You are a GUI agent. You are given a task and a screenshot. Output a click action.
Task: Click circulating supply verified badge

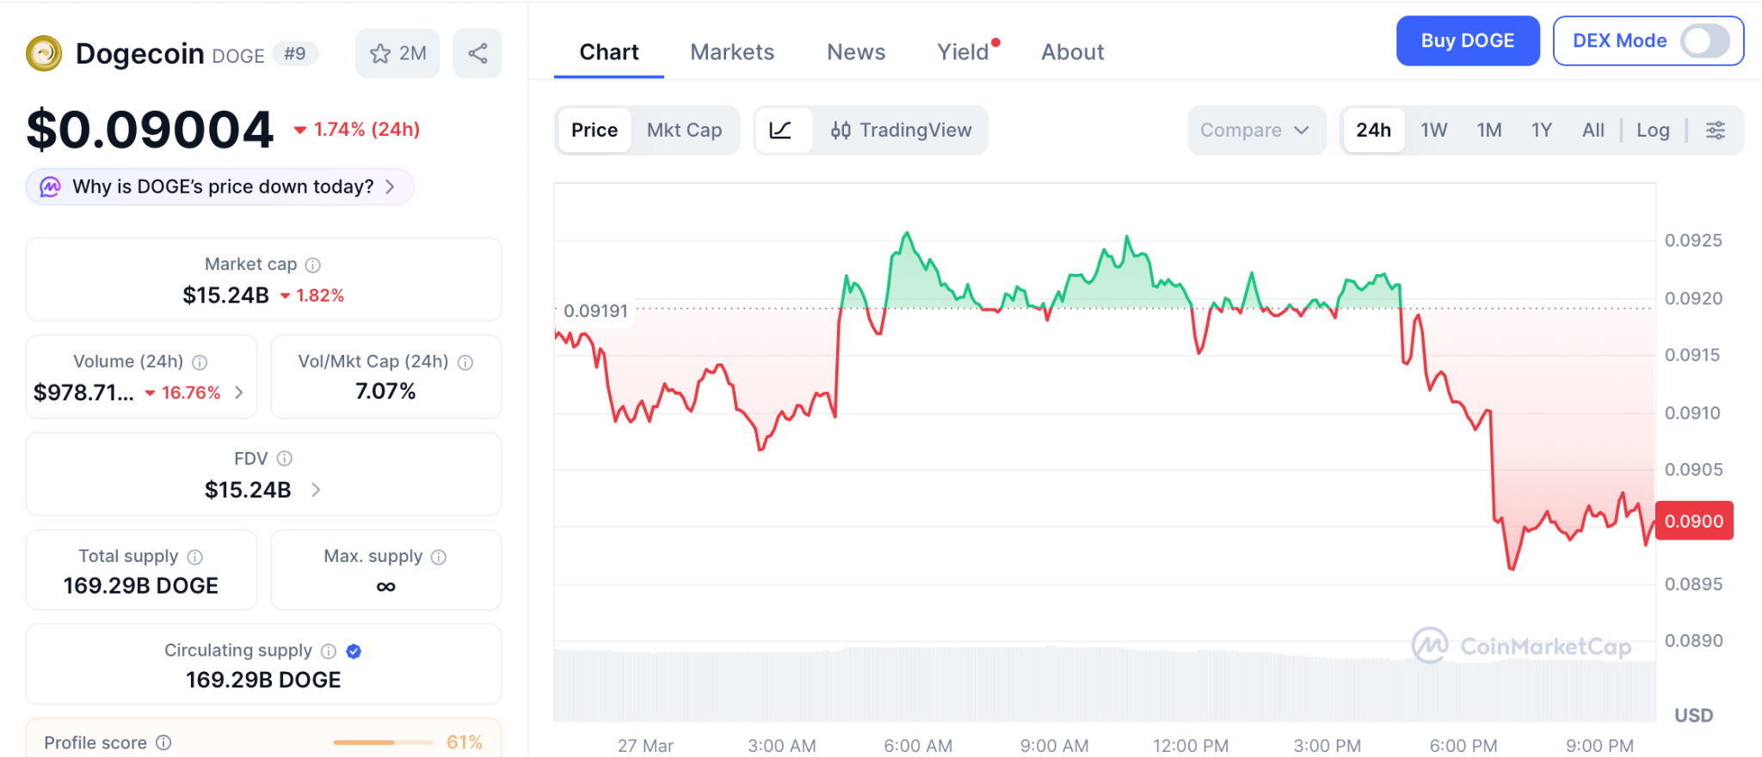click(x=354, y=651)
